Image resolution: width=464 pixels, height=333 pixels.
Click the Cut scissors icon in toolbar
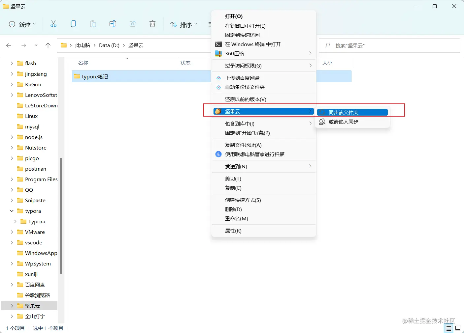pyautogui.click(x=53, y=24)
